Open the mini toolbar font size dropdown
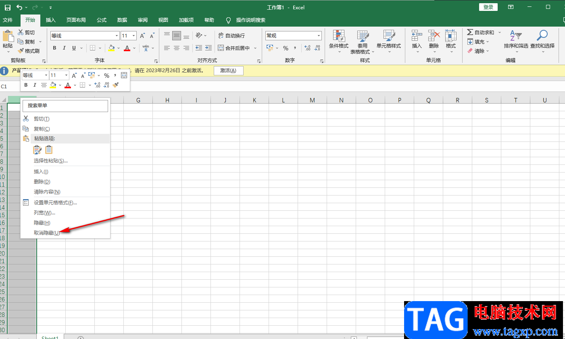The image size is (565, 339). 67,75
